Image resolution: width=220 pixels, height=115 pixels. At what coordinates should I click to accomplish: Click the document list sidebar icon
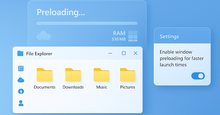(21, 68)
